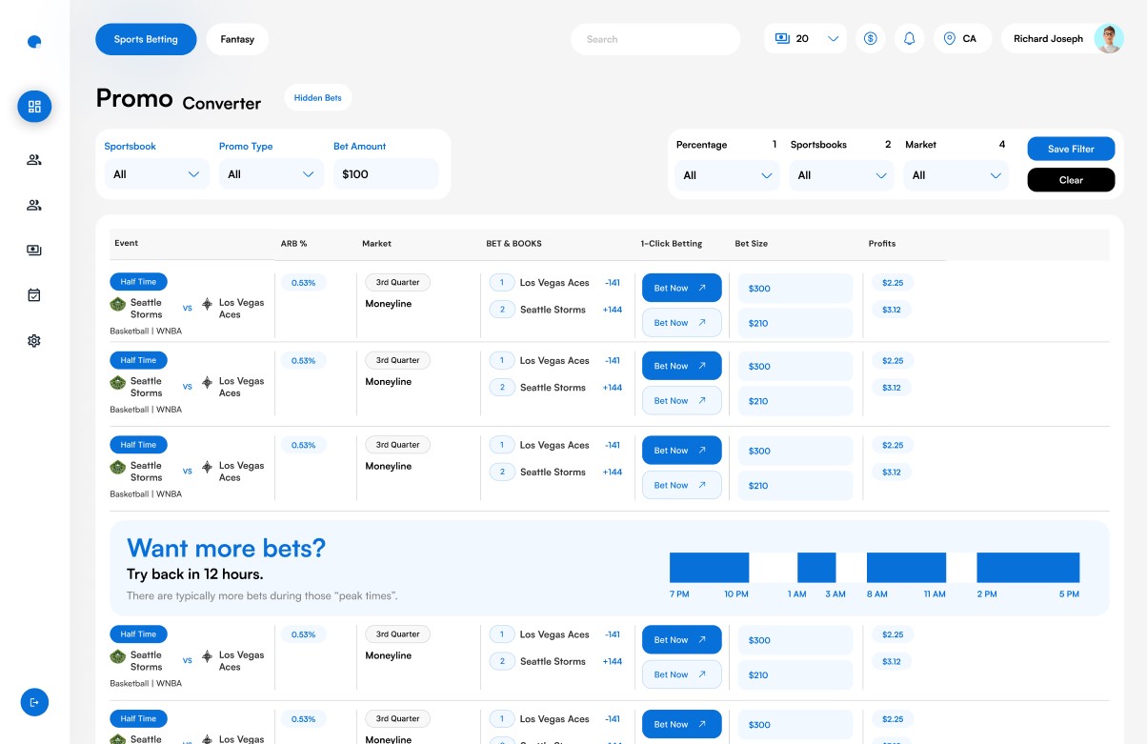Click the Hidden Bets button
The height and width of the screenshot is (744, 1147).
317,98
